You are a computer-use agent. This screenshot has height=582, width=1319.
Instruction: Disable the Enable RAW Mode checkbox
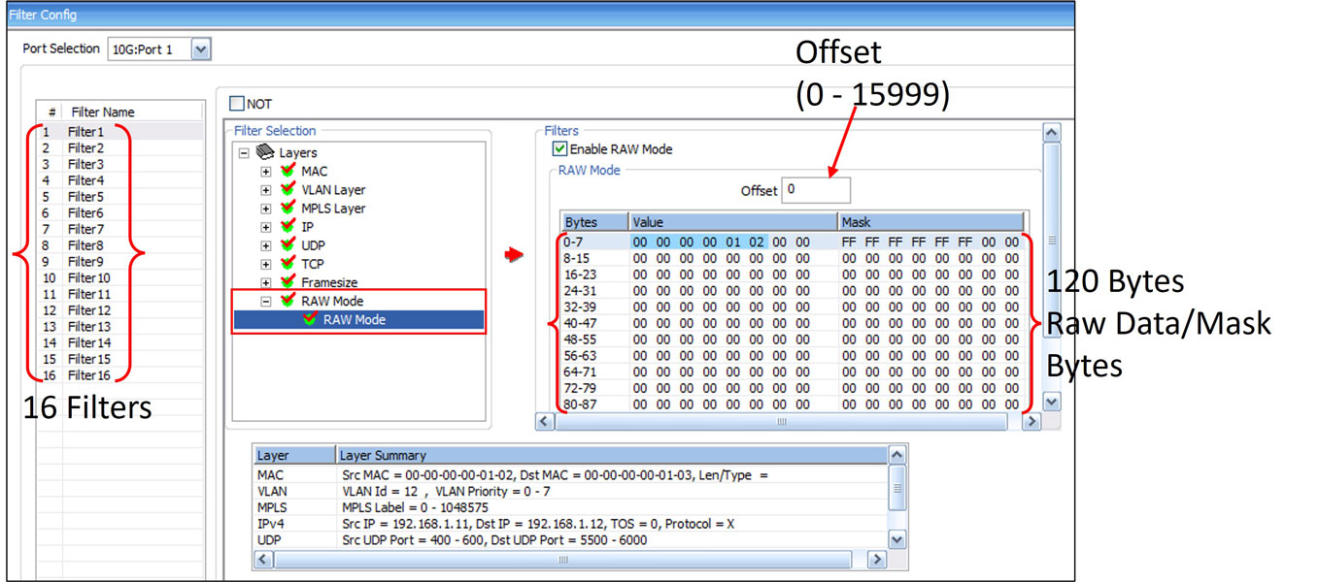tap(559, 149)
